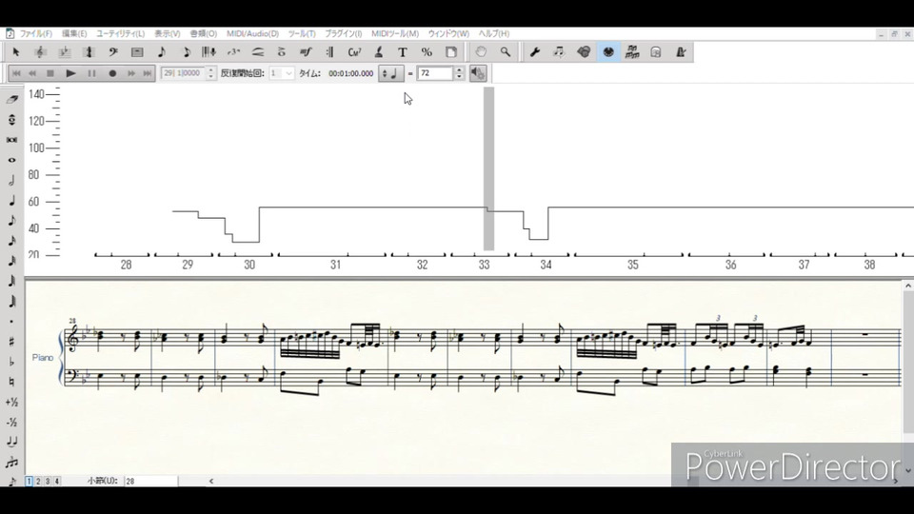914x514 pixels.
Task: Open the 編集(E) menu
Action: 74,34
